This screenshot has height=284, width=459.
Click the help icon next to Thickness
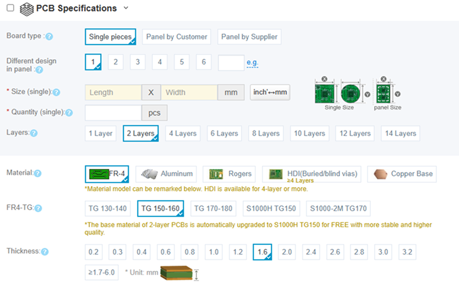[x=45, y=252]
